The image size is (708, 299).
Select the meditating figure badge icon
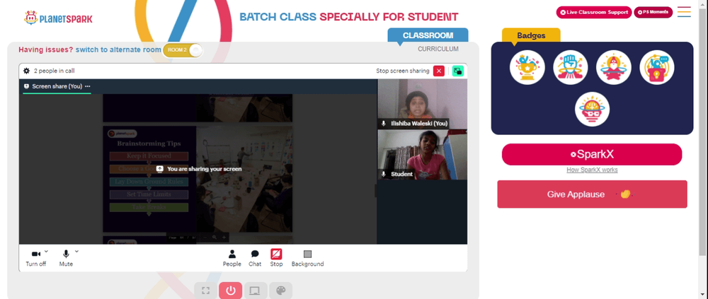(614, 68)
